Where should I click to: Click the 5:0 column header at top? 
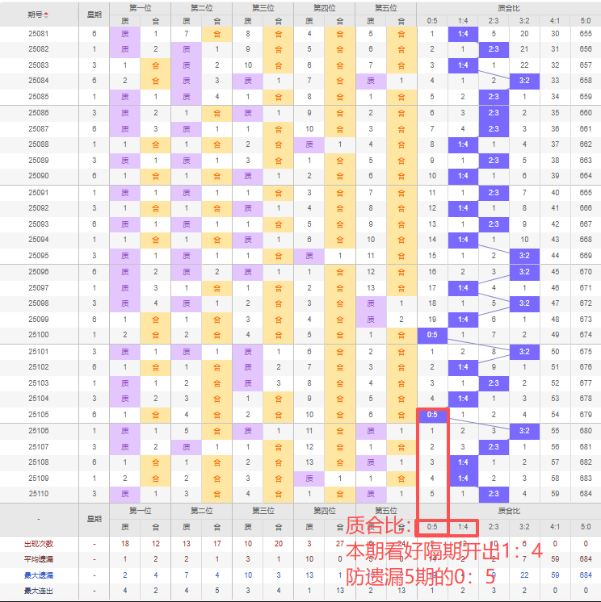pyautogui.click(x=586, y=20)
